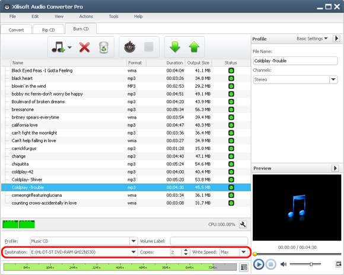This screenshot has height=275, width=344.
Task: Move track up with green up arrow
Action: (x=194, y=47)
